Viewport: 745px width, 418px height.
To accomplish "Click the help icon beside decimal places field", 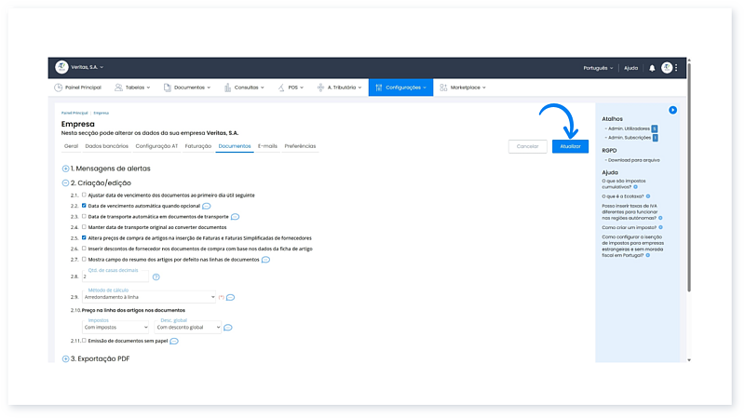I will tap(156, 276).
